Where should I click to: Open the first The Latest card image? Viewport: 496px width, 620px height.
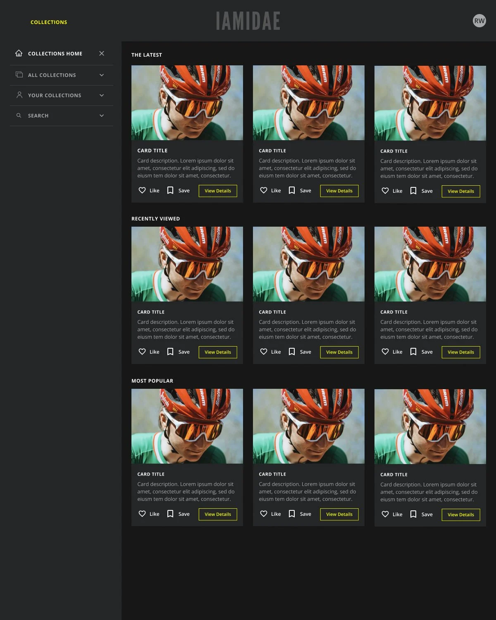pyautogui.click(x=187, y=103)
